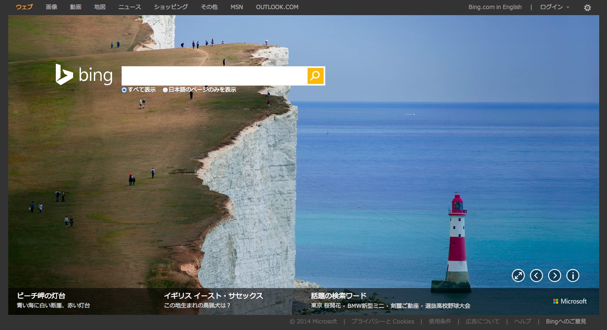Click the fullscreen expand image icon
Viewport: 607px width, 330px height.
(518, 276)
